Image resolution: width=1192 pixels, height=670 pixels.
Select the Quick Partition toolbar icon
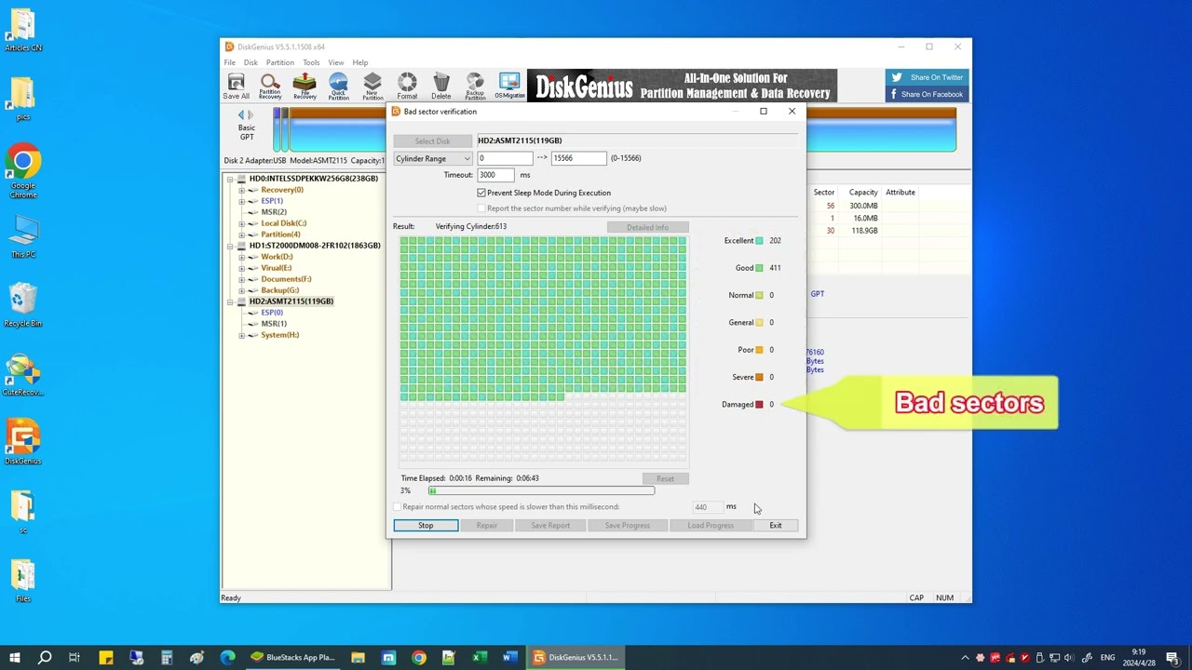[x=338, y=87]
